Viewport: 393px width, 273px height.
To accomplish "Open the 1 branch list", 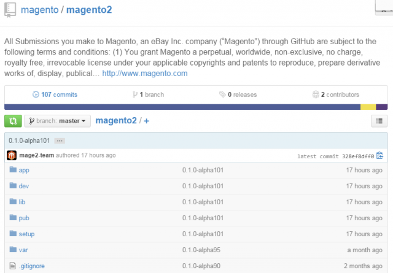I will [152, 94].
